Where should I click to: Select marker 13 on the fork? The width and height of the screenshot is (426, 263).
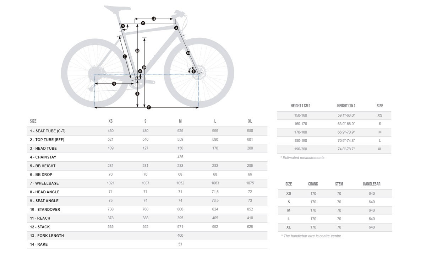pyautogui.click(x=188, y=53)
